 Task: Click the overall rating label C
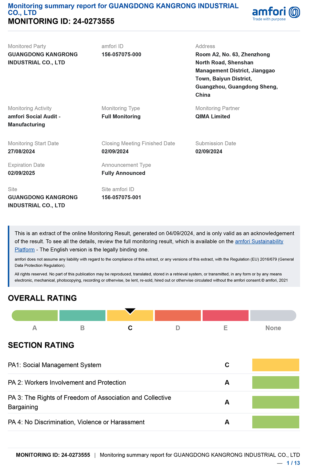130,328
